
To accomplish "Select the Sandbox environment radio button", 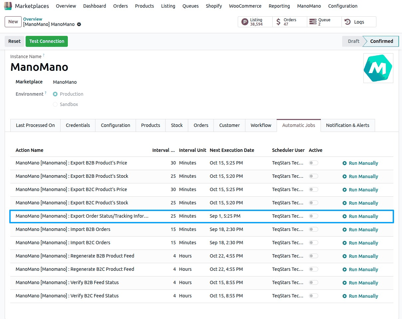I will [x=55, y=104].
